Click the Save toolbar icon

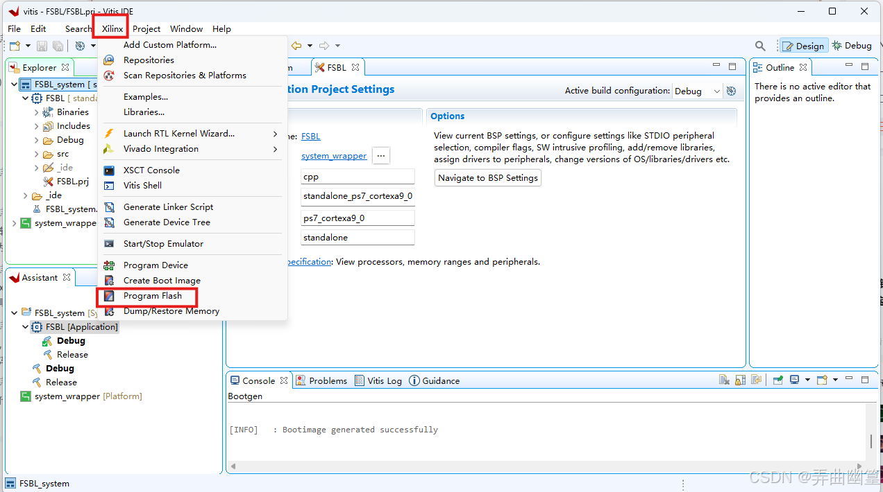pos(42,46)
